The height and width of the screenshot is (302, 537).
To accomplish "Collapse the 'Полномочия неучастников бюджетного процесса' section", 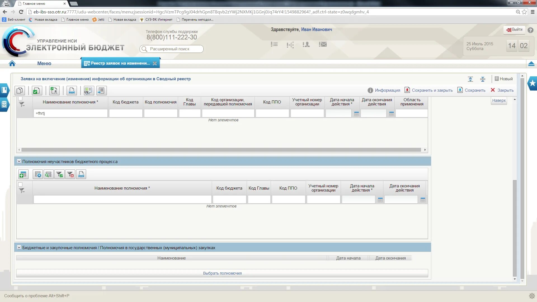I will (19, 161).
